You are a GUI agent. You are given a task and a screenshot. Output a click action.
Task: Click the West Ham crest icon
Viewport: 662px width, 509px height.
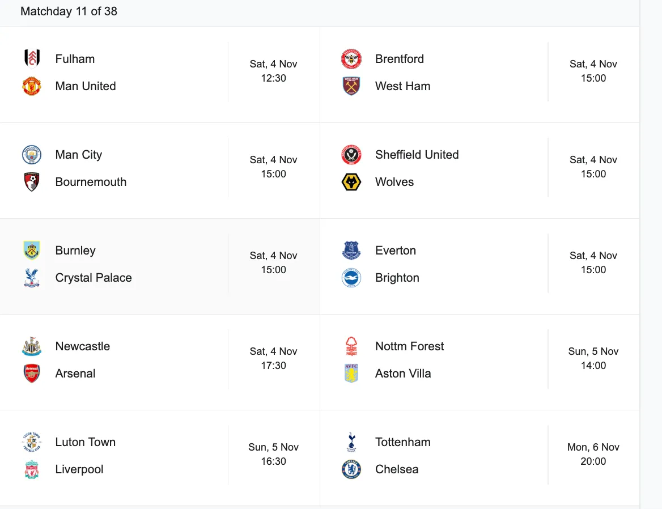[x=351, y=86]
